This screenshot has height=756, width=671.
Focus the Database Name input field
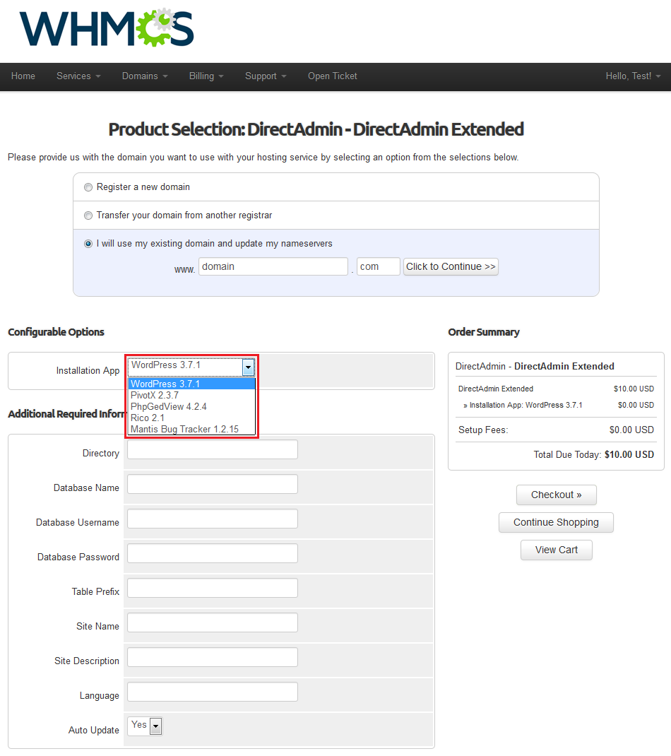coord(213,484)
